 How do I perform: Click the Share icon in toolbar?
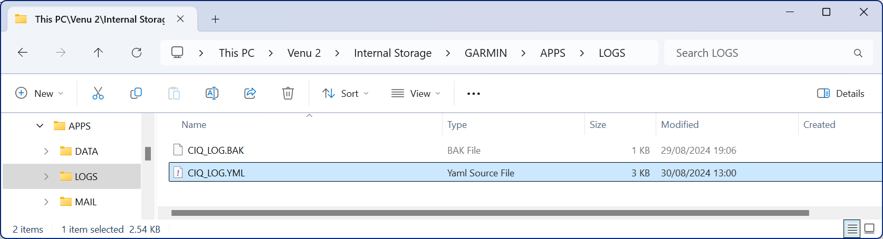click(250, 93)
